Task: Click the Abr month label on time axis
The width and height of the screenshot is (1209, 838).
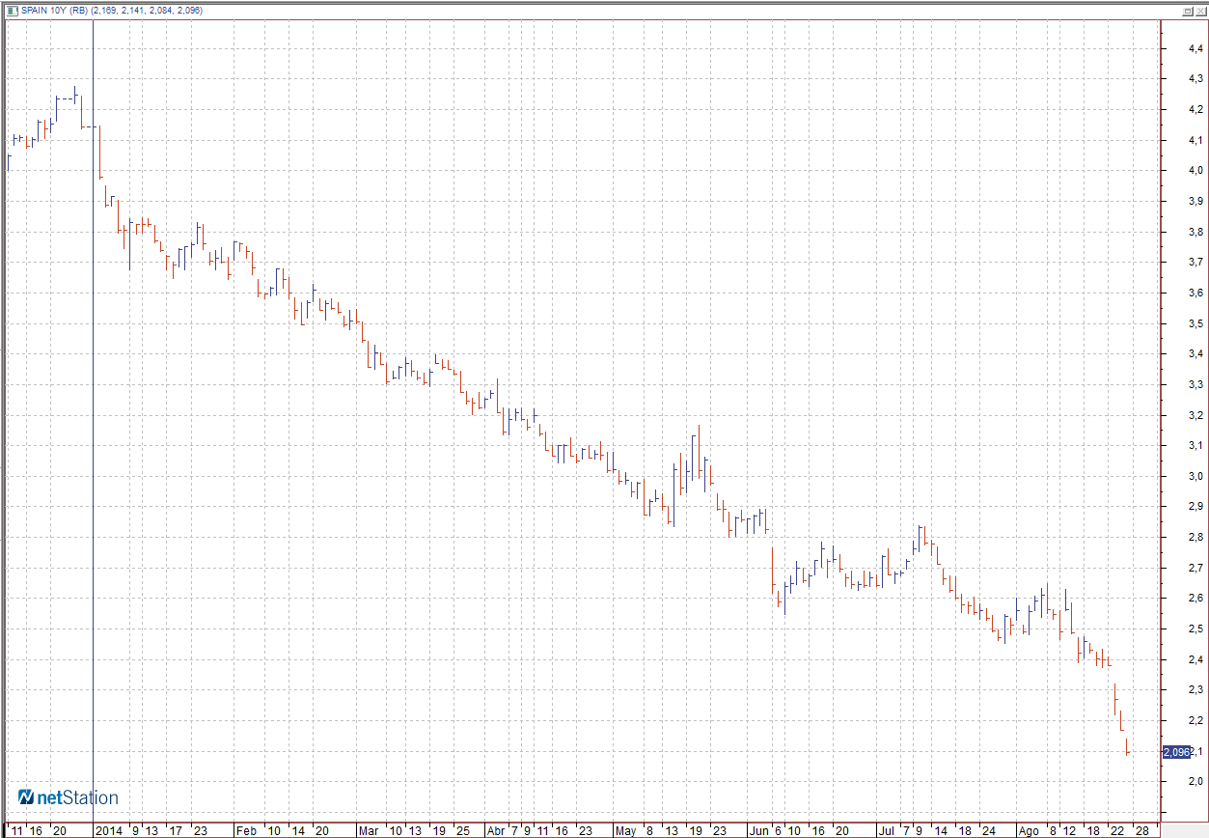Action: point(496,830)
